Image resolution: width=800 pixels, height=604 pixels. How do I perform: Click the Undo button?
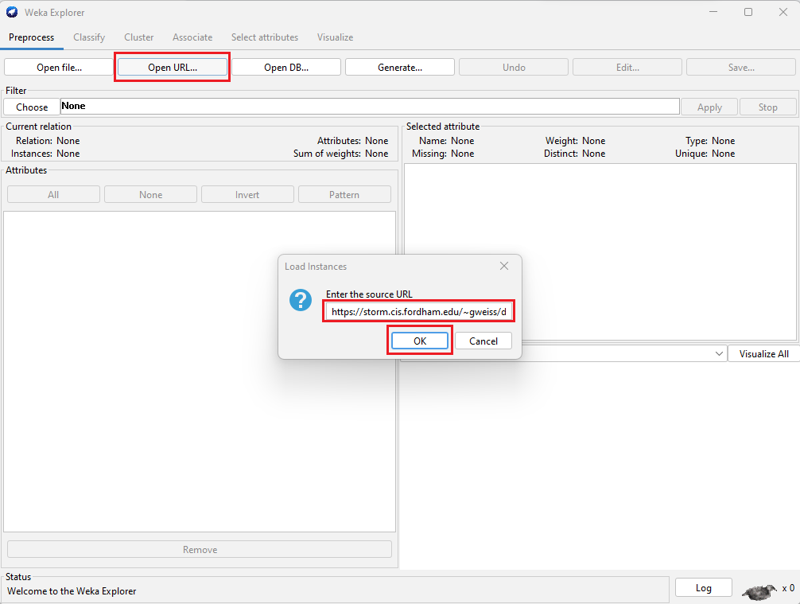tap(514, 68)
